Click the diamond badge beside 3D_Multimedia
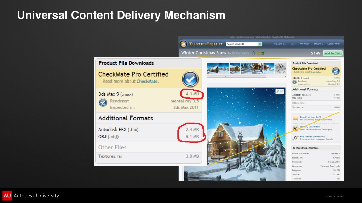The width and height of the screenshot is (362, 203). click(253, 53)
